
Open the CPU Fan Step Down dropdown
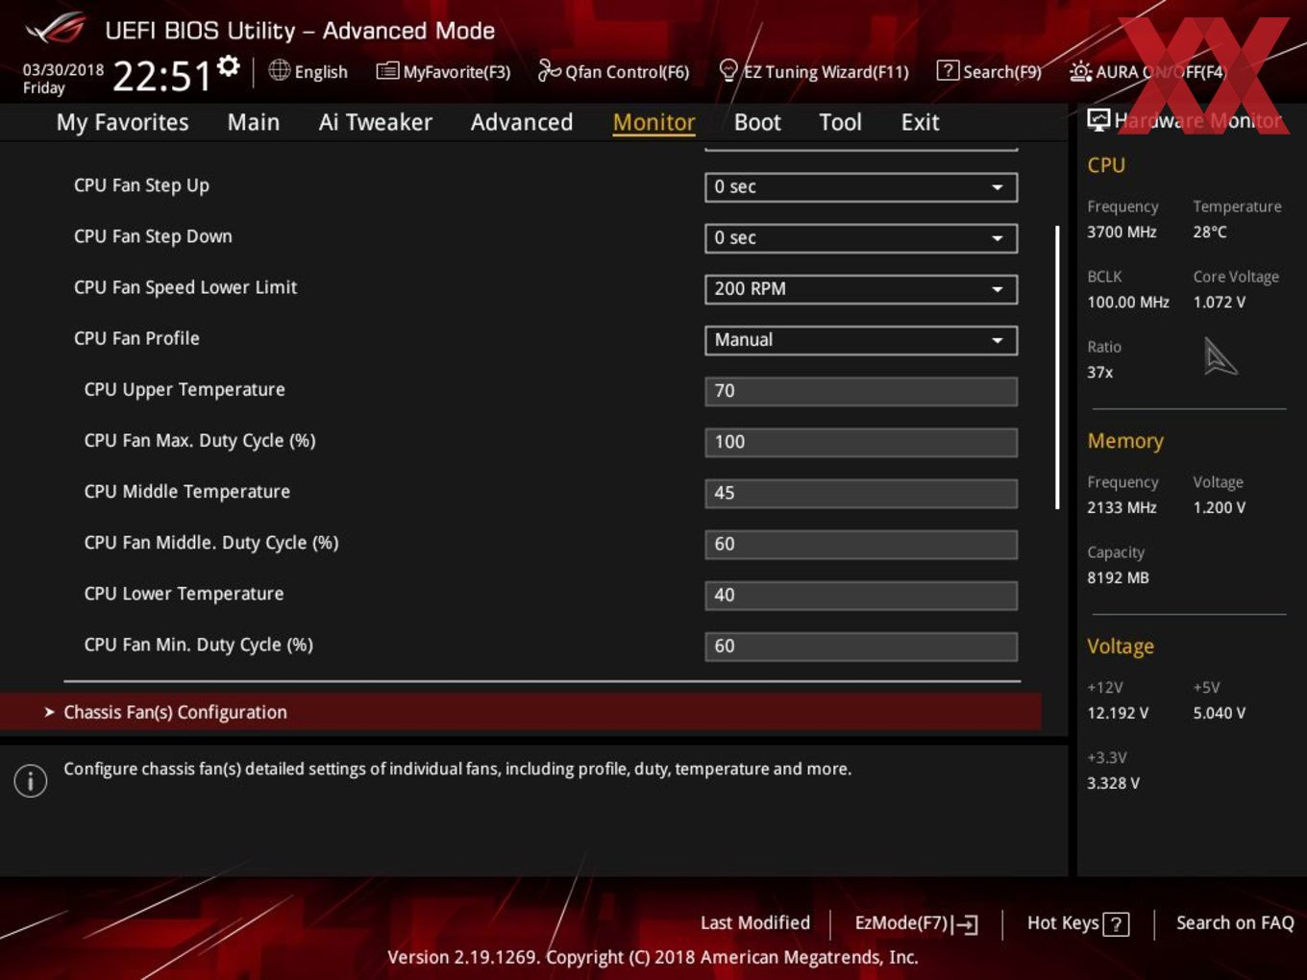tap(861, 238)
